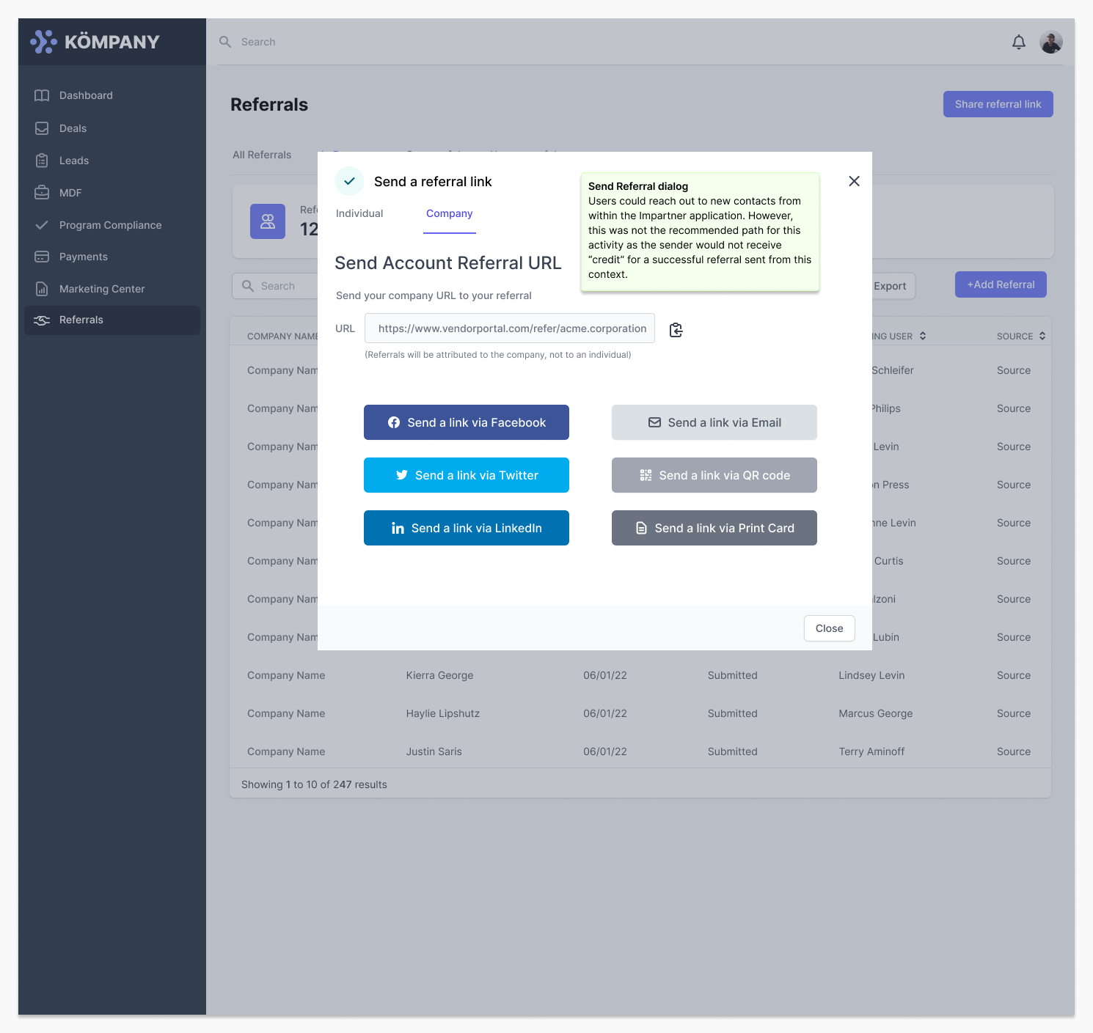Click the Close button in dialog footer

coord(829,628)
